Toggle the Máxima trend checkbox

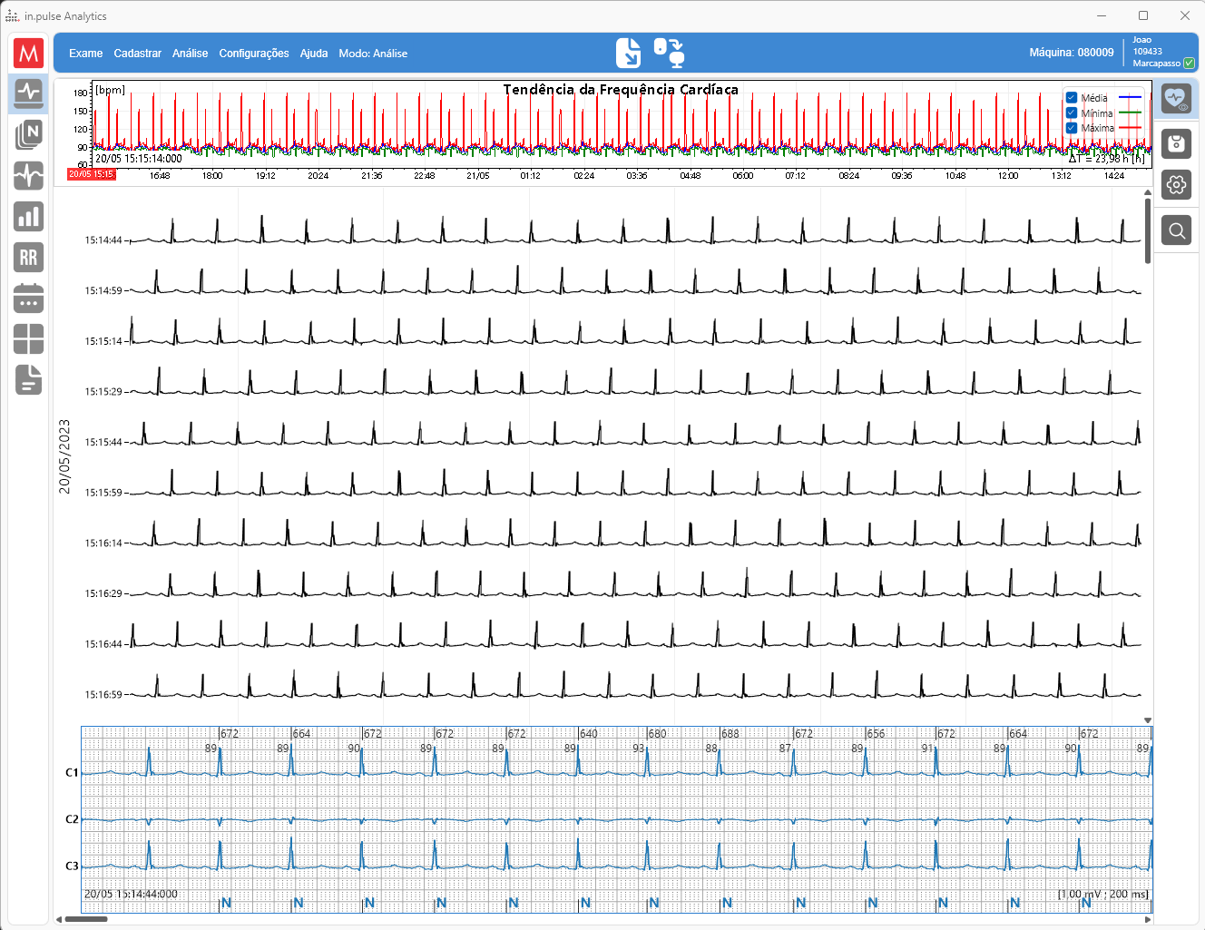coord(1073,129)
